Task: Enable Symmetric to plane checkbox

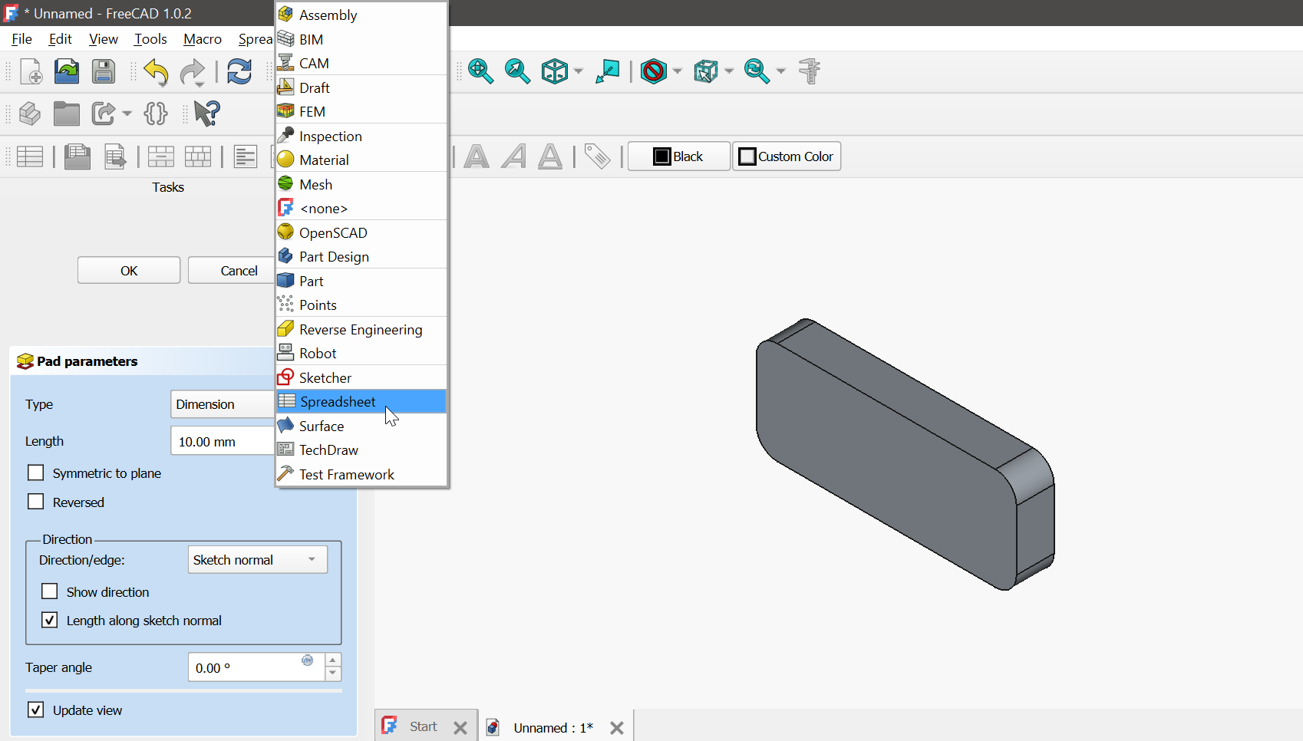Action: [36, 473]
